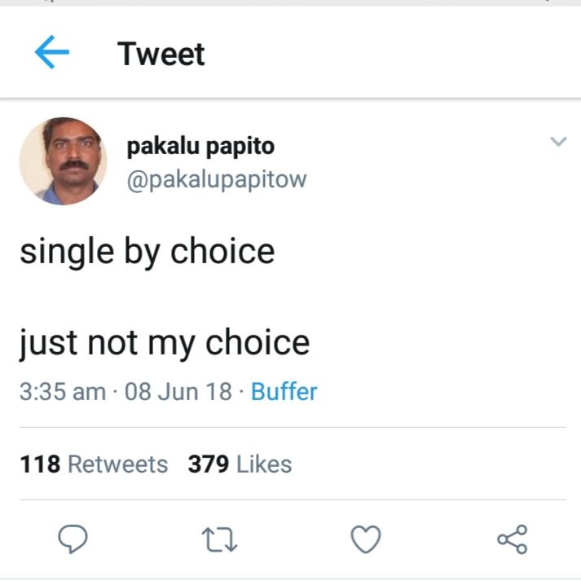
Task: Click the blank header area right of Tweet
Action: (x=391, y=54)
